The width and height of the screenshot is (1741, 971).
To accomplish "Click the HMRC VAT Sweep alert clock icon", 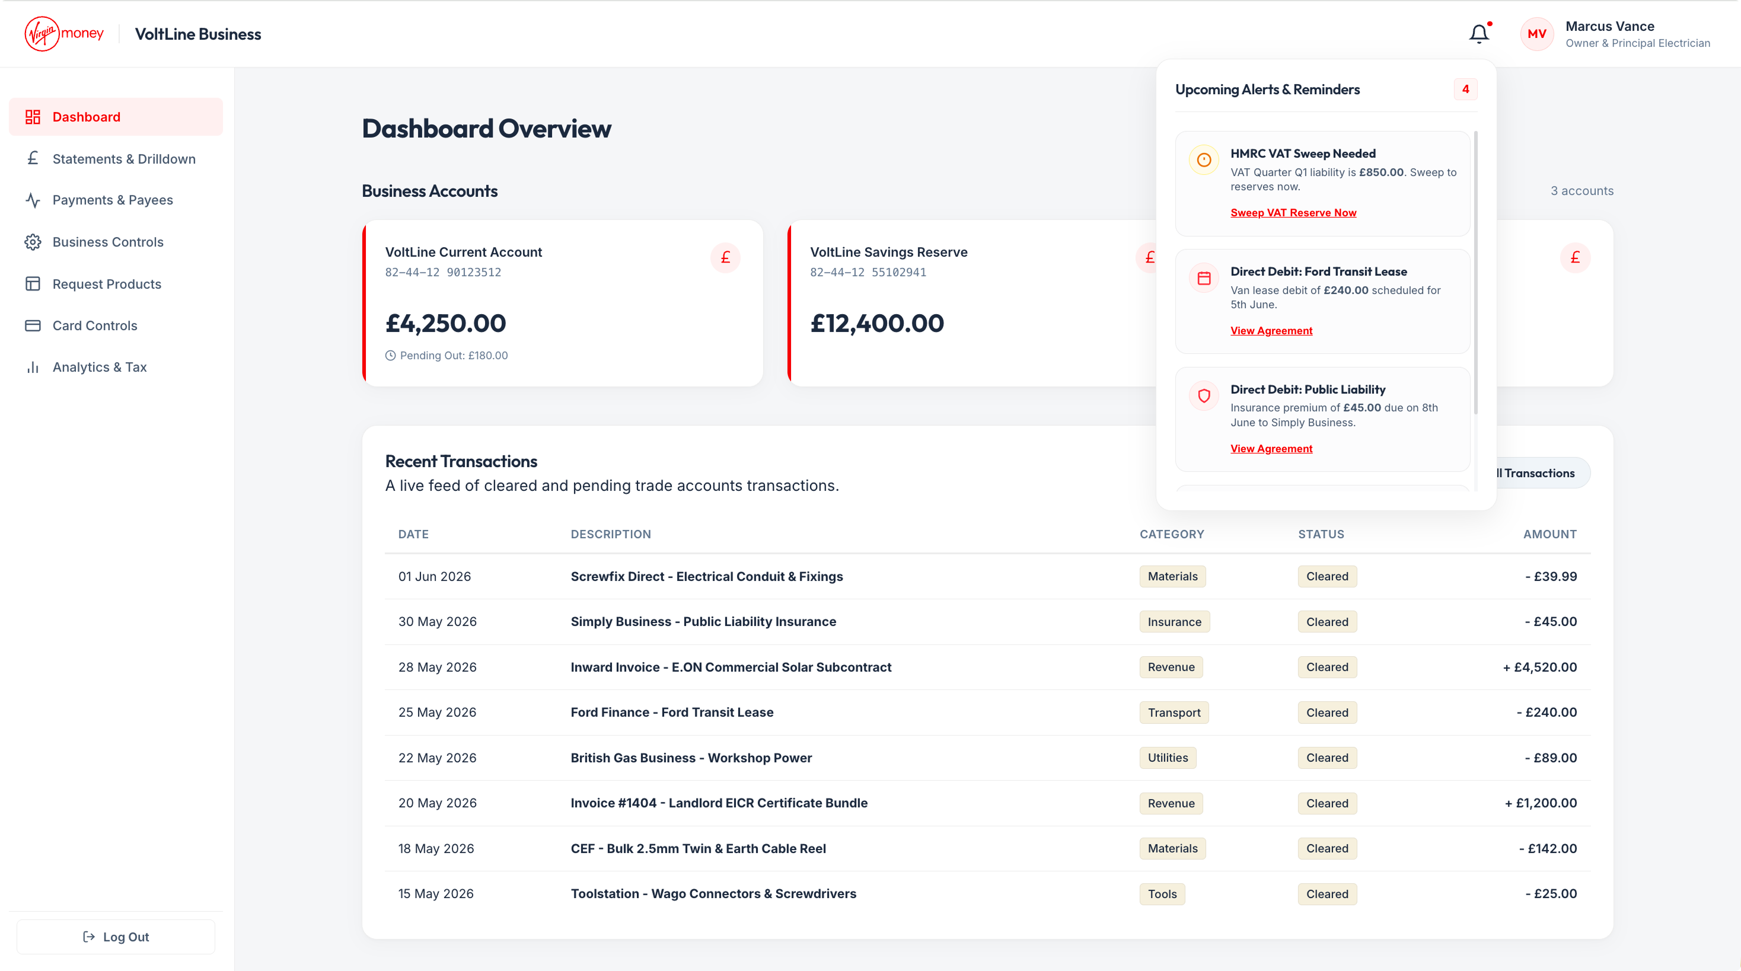I will pyautogui.click(x=1204, y=160).
